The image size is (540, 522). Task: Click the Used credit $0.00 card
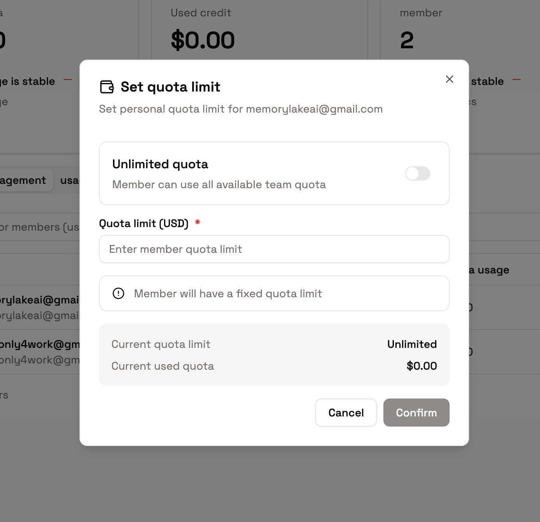[259, 30]
